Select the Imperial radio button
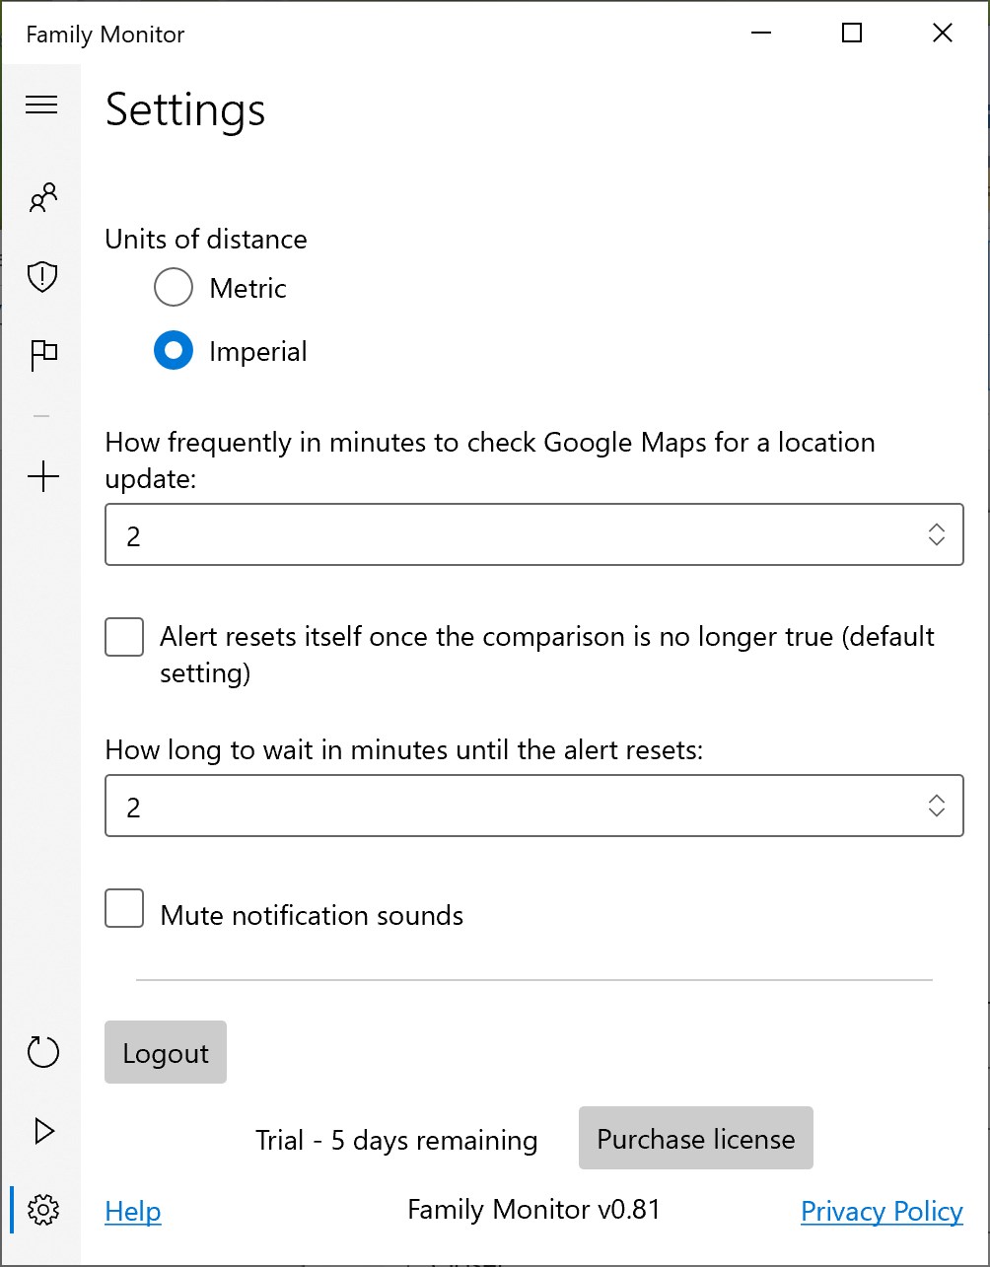This screenshot has width=990, height=1267. click(173, 351)
